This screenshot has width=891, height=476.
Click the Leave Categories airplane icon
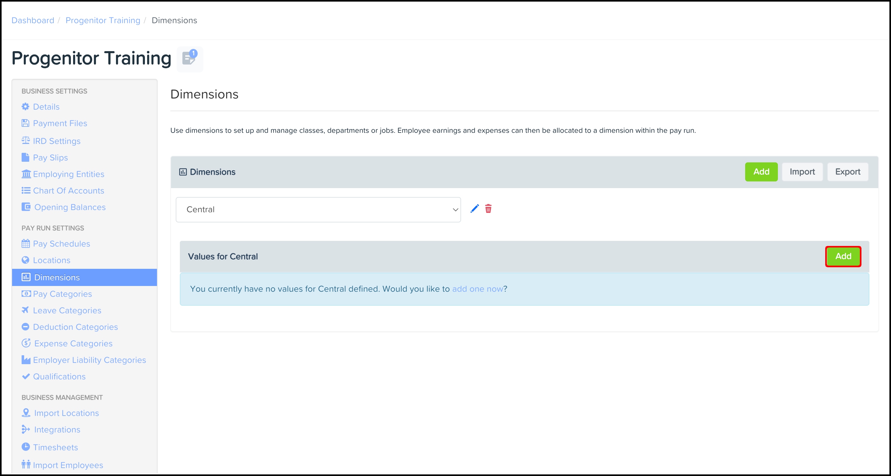26,310
